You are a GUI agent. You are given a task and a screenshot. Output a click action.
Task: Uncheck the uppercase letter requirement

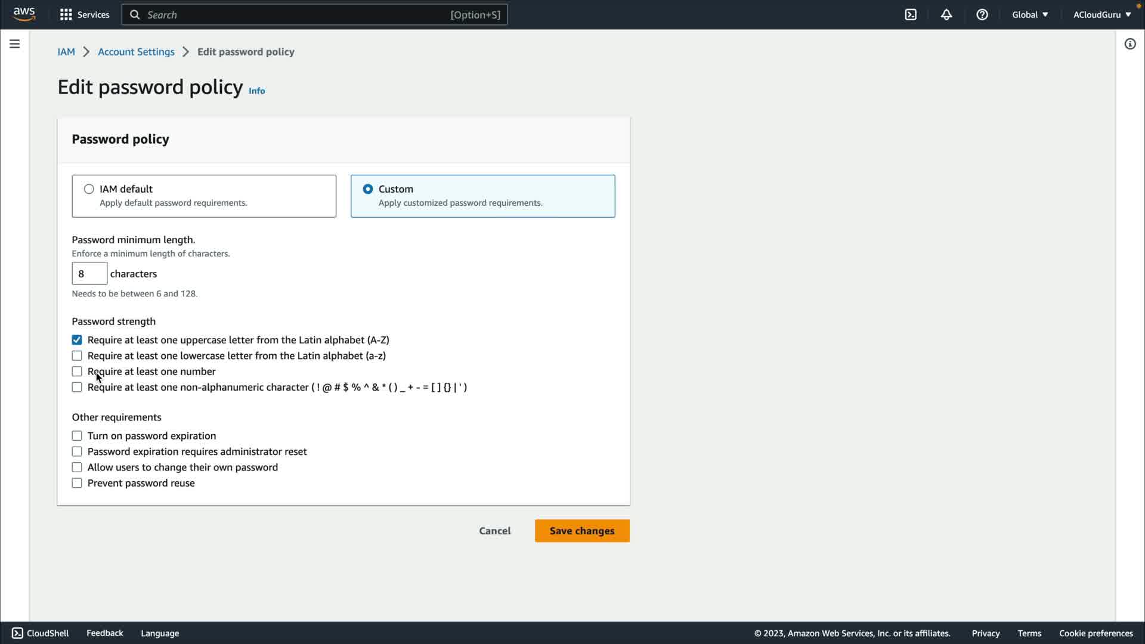[x=77, y=340]
